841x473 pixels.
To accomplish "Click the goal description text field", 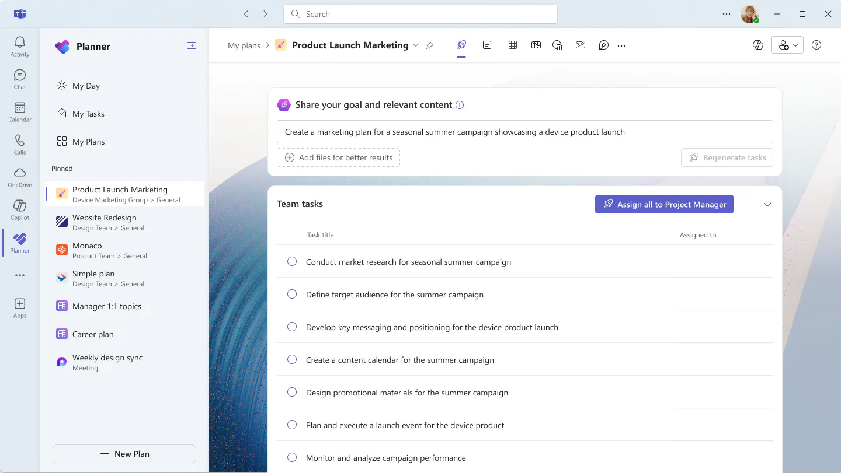I will click(524, 132).
